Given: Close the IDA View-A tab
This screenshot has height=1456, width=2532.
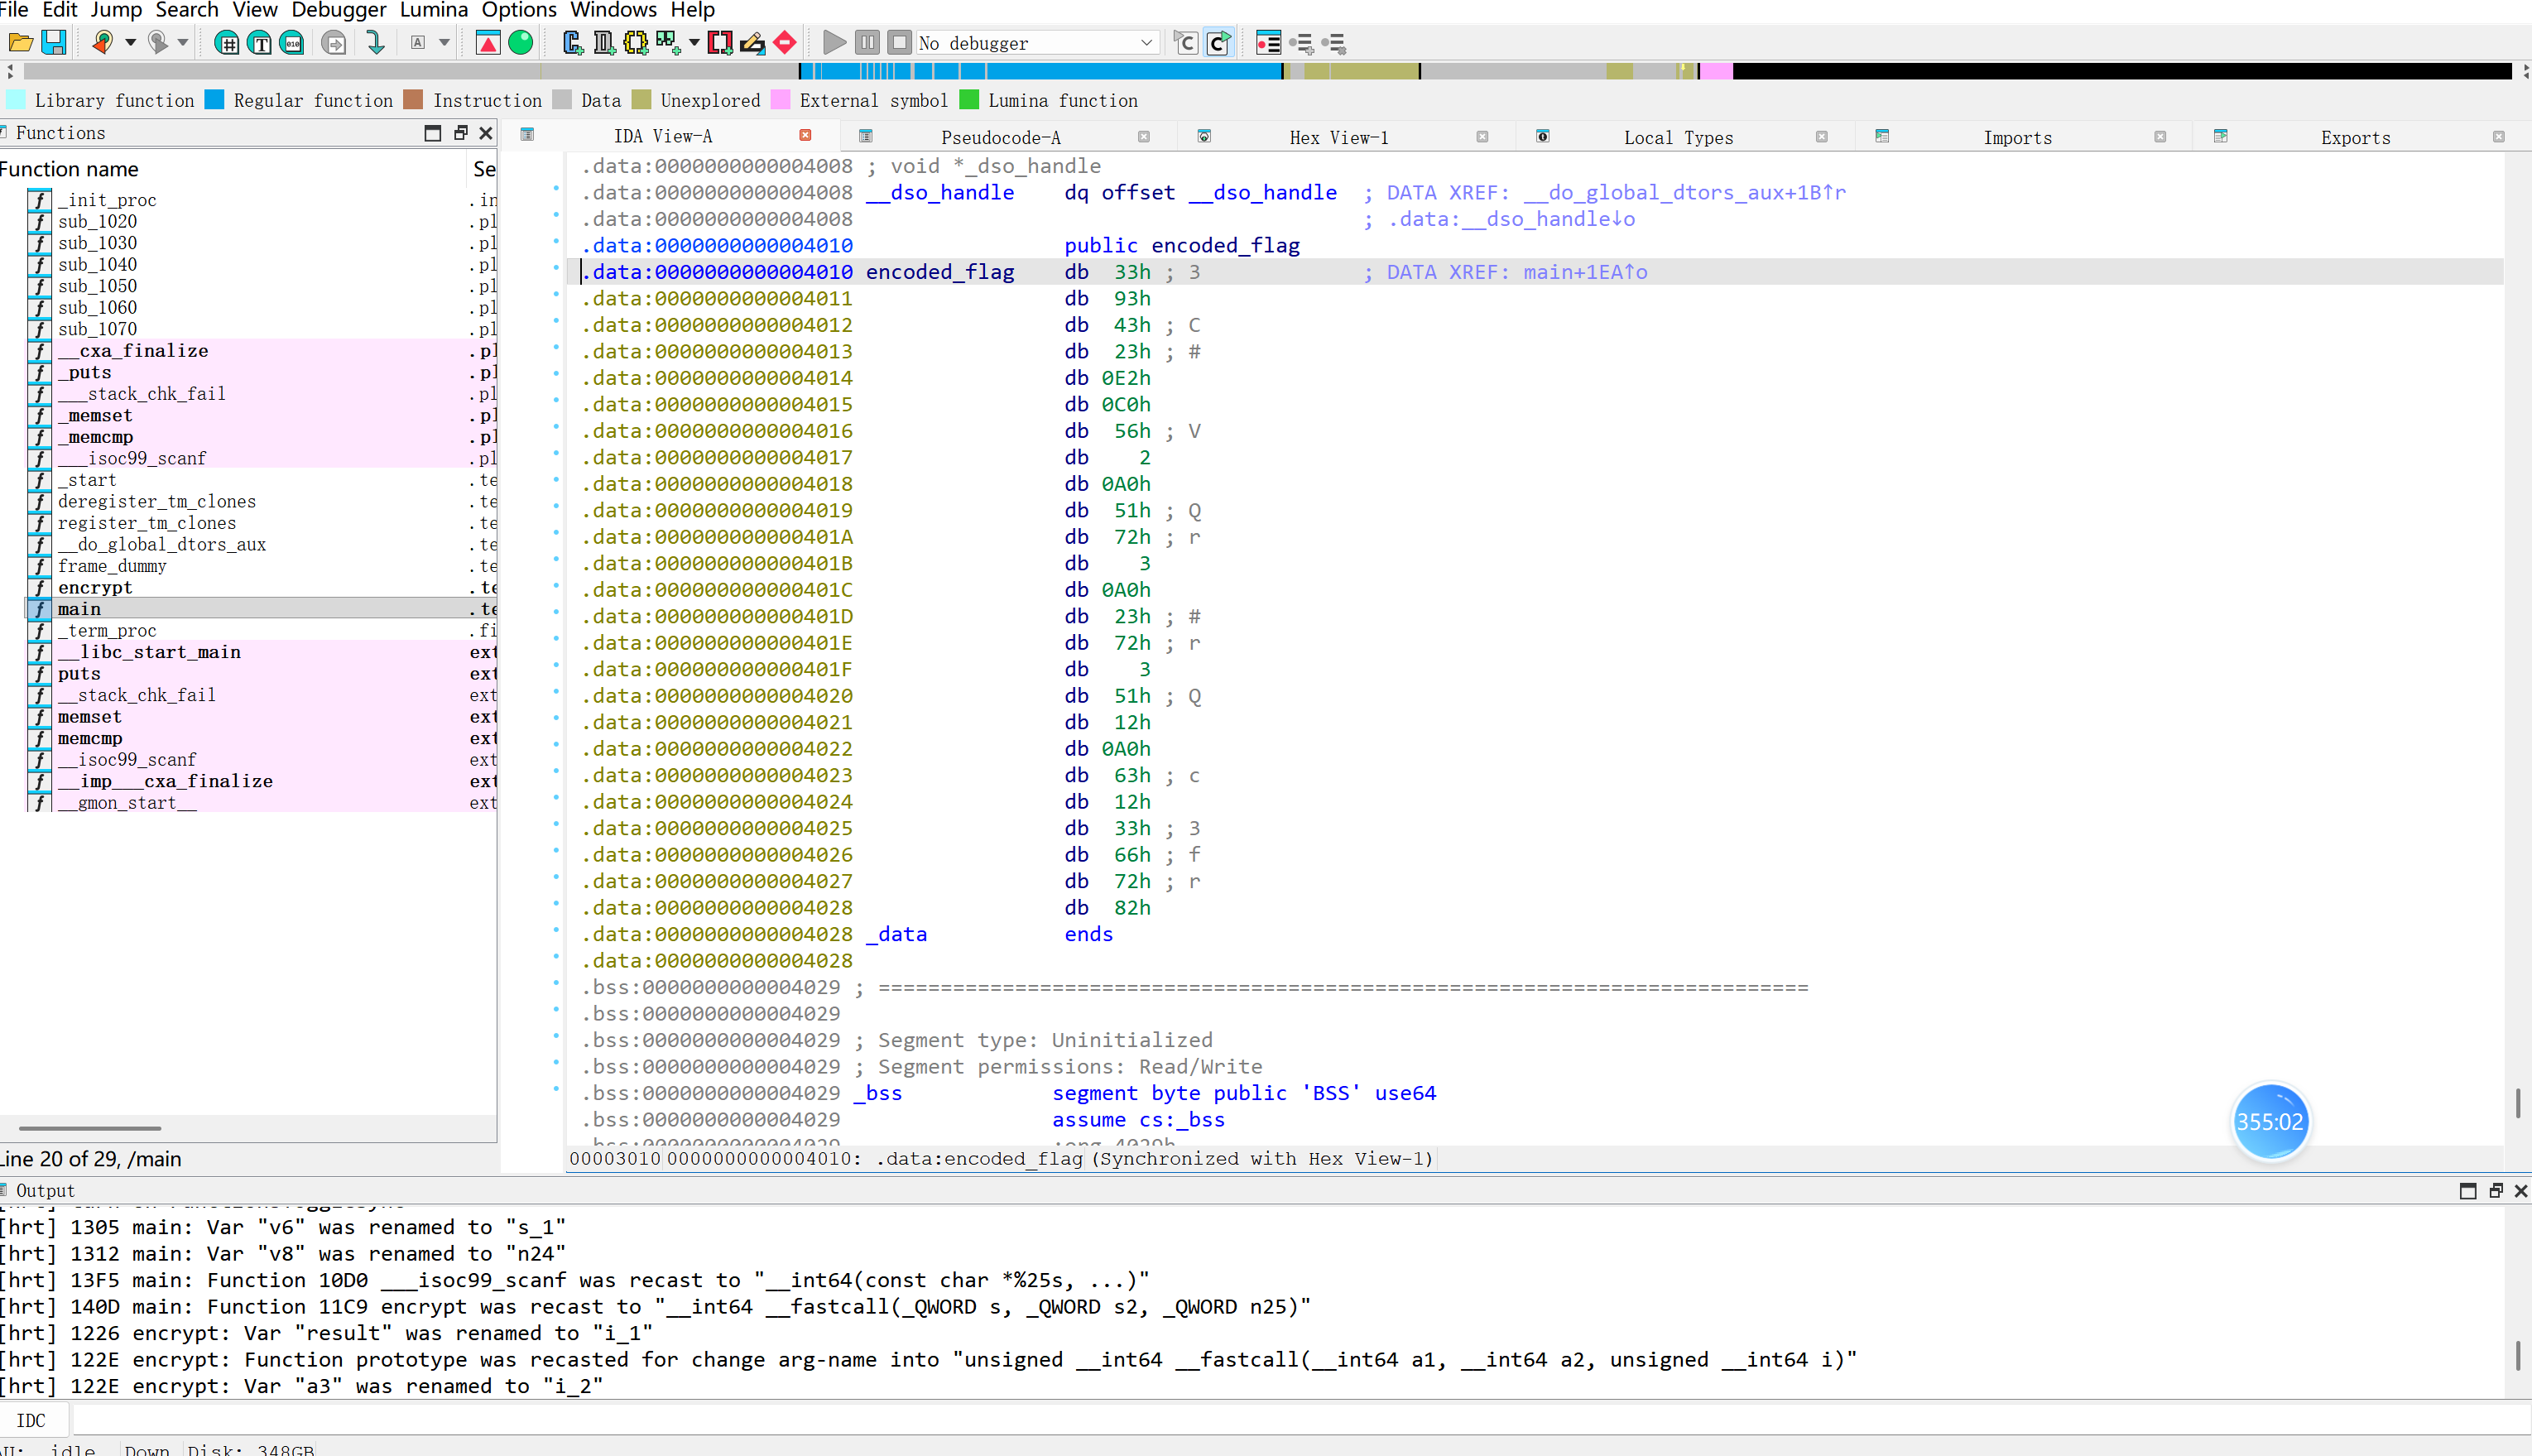Looking at the screenshot, I should [x=805, y=135].
